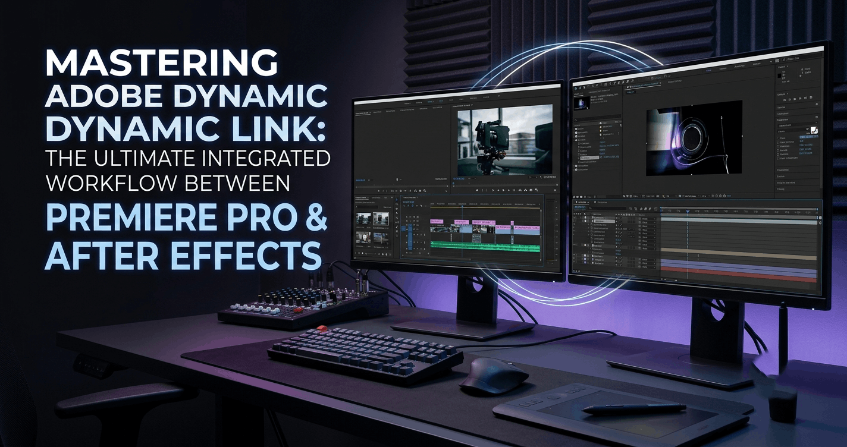The image size is (847, 447).
Task: Open the fill color swatch in After Effects side panel
Action: [x=814, y=130]
